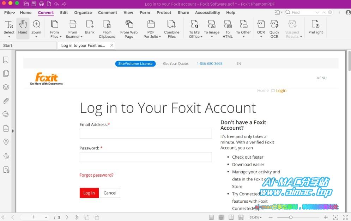Jump to the last page

[77, 217]
